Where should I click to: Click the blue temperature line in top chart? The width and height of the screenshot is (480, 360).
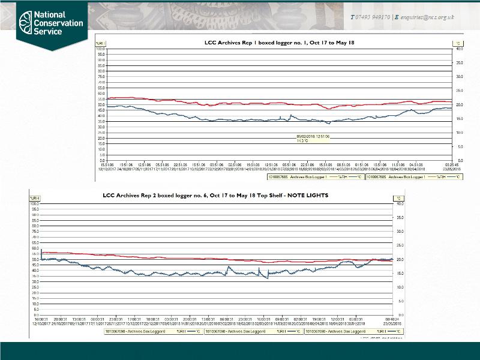click(x=180, y=116)
